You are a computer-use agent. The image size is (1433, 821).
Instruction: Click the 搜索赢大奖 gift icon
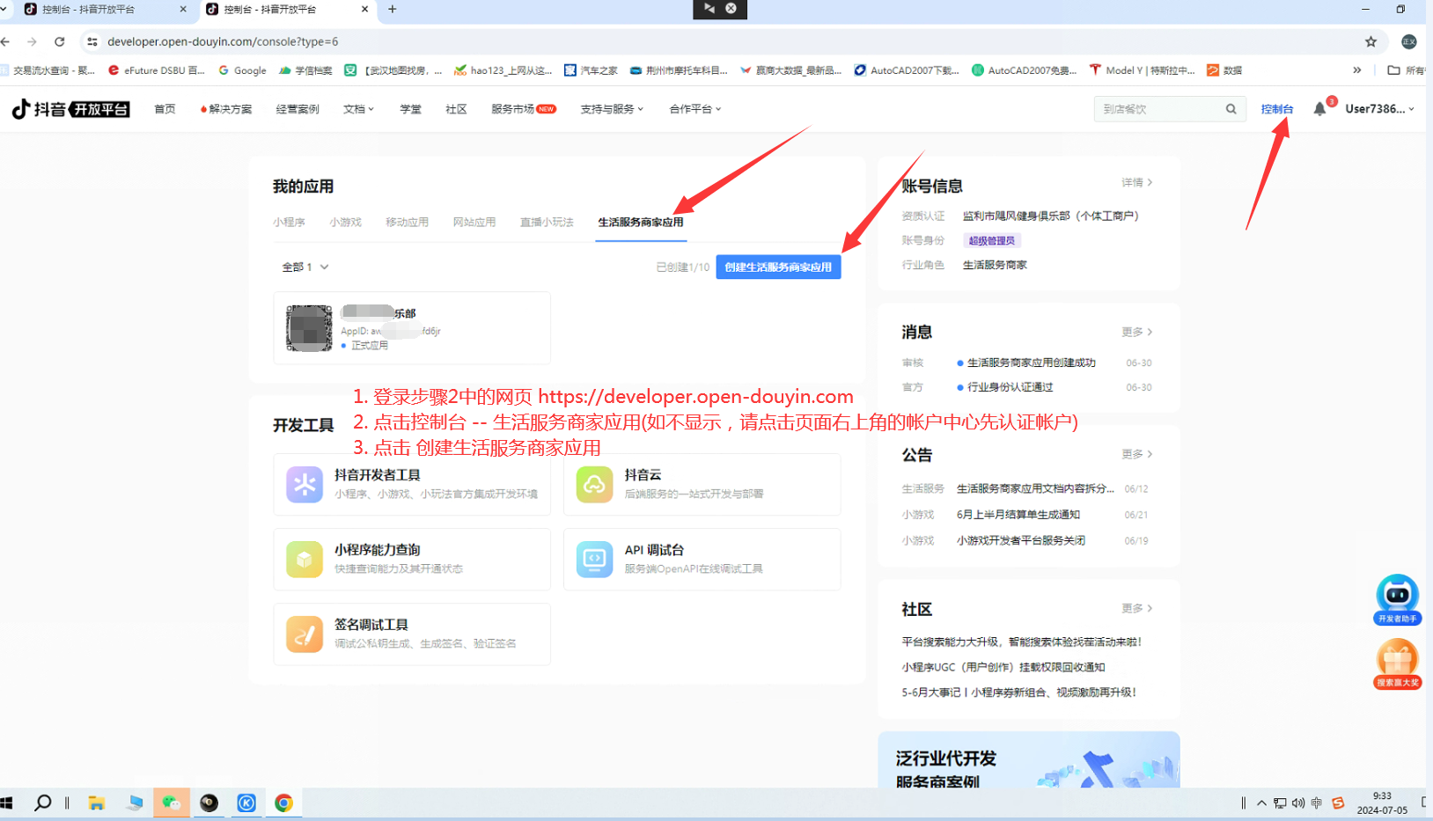click(1397, 665)
